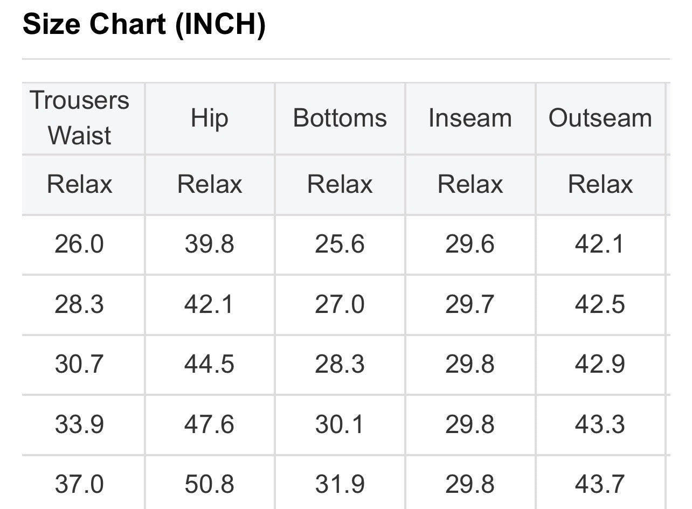
Task: Click the Hip column header
Action: tap(209, 118)
